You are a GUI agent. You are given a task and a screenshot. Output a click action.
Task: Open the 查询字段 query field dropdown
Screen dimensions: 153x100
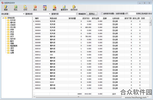point(49,14)
